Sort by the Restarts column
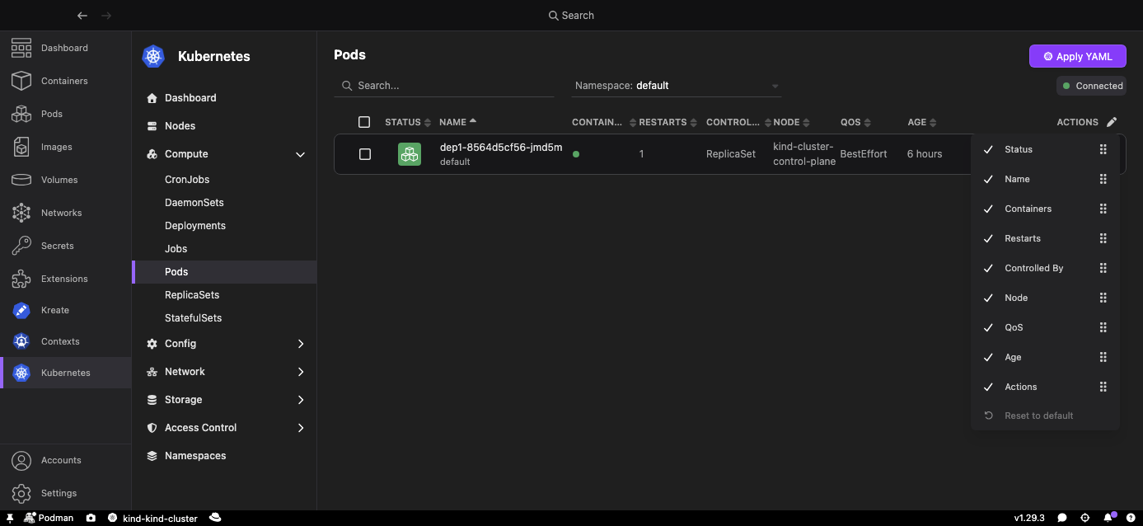Screen dimensions: 1143x526 coord(668,122)
